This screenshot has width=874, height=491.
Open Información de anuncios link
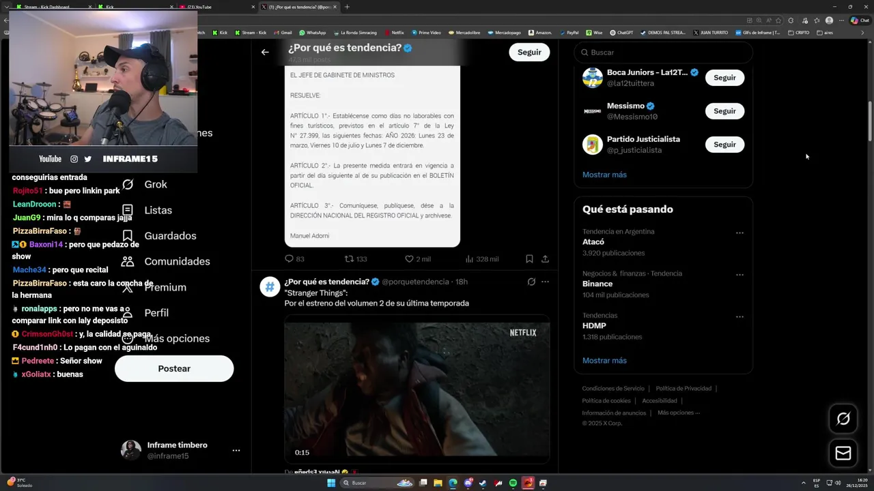click(614, 413)
